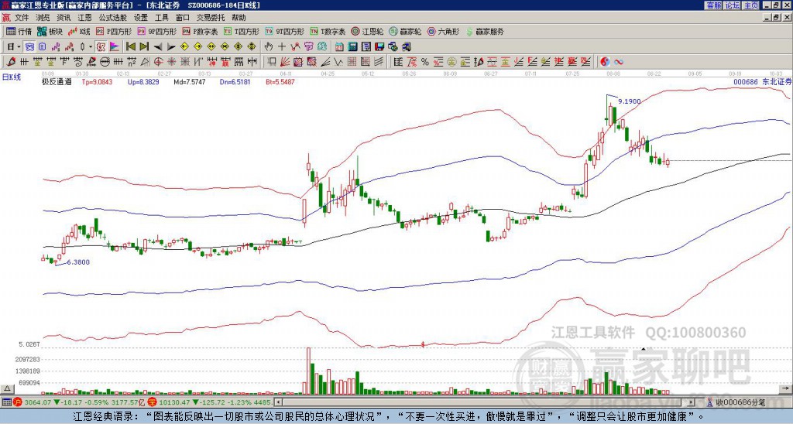Open the 公式选股 menu

click(x=113, y=18)
